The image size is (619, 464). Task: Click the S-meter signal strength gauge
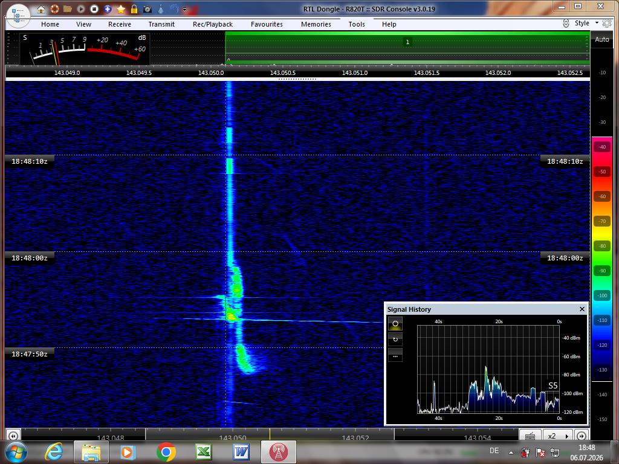tap(85, 49)
